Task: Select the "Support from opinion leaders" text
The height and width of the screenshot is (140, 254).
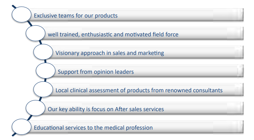Action: 96,72
